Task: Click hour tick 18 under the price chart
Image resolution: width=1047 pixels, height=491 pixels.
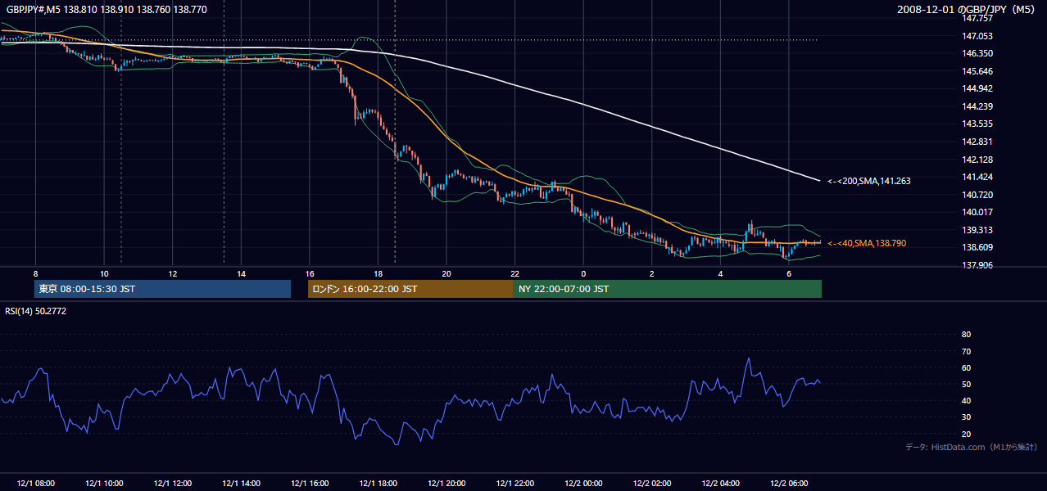Action: coord(378,273)
